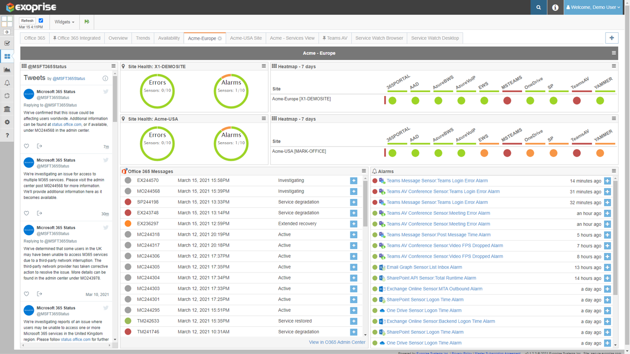Click the Refresh button
This screenshot has height=354, width=630.
pos(27,21)
